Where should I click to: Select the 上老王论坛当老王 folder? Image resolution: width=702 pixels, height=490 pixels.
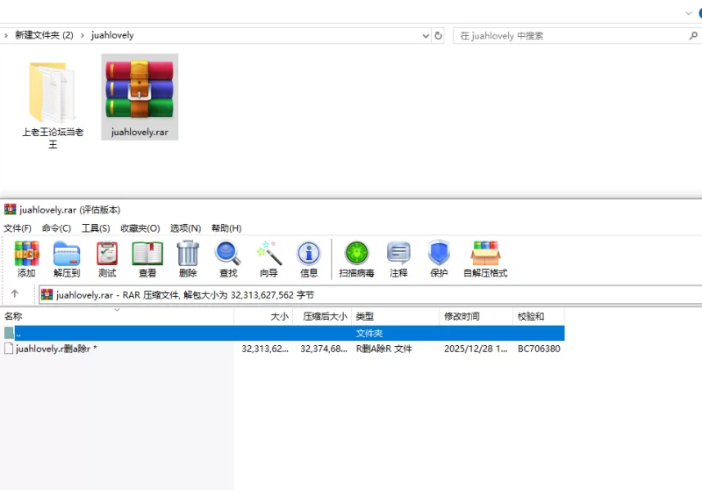[x=53, y=105]
